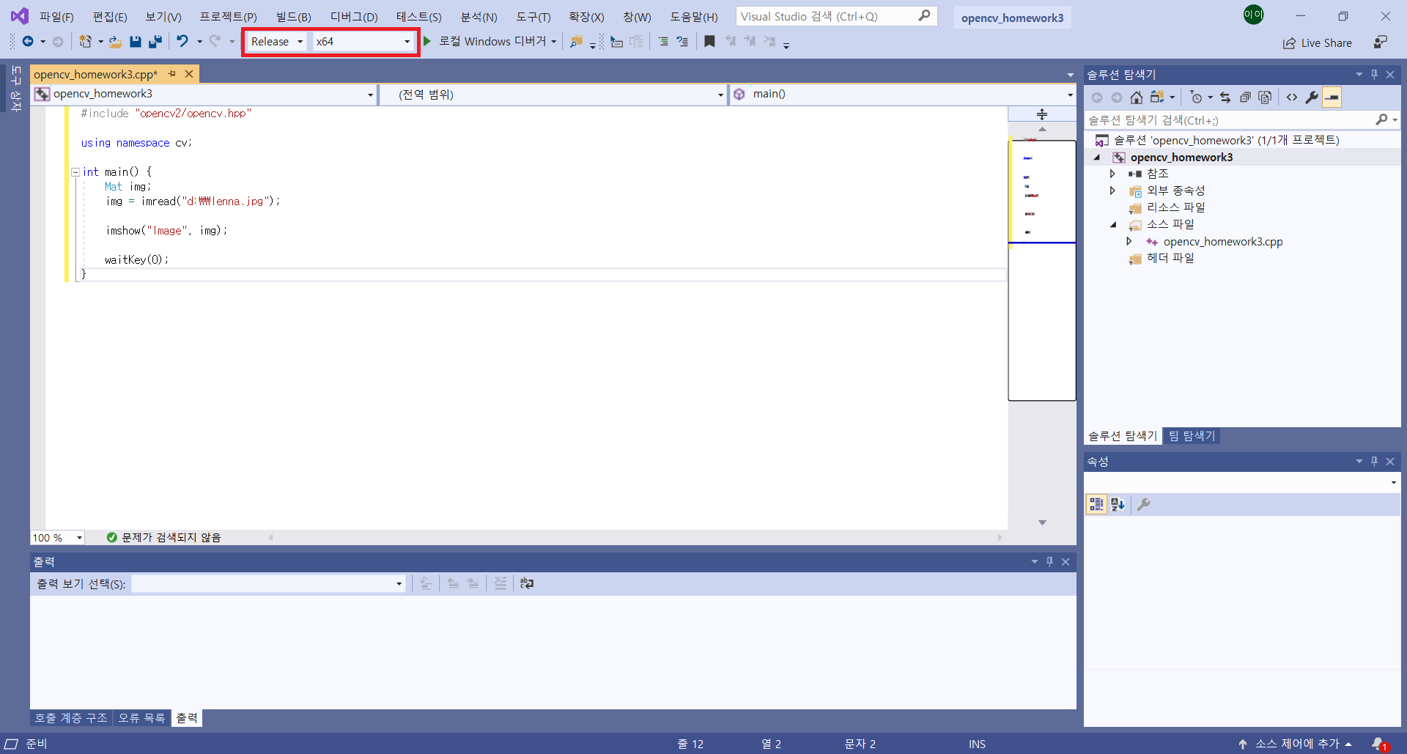The image size is (1407, 754).
Task: Open project Properties with the wrench icon
Action: 1312,97
